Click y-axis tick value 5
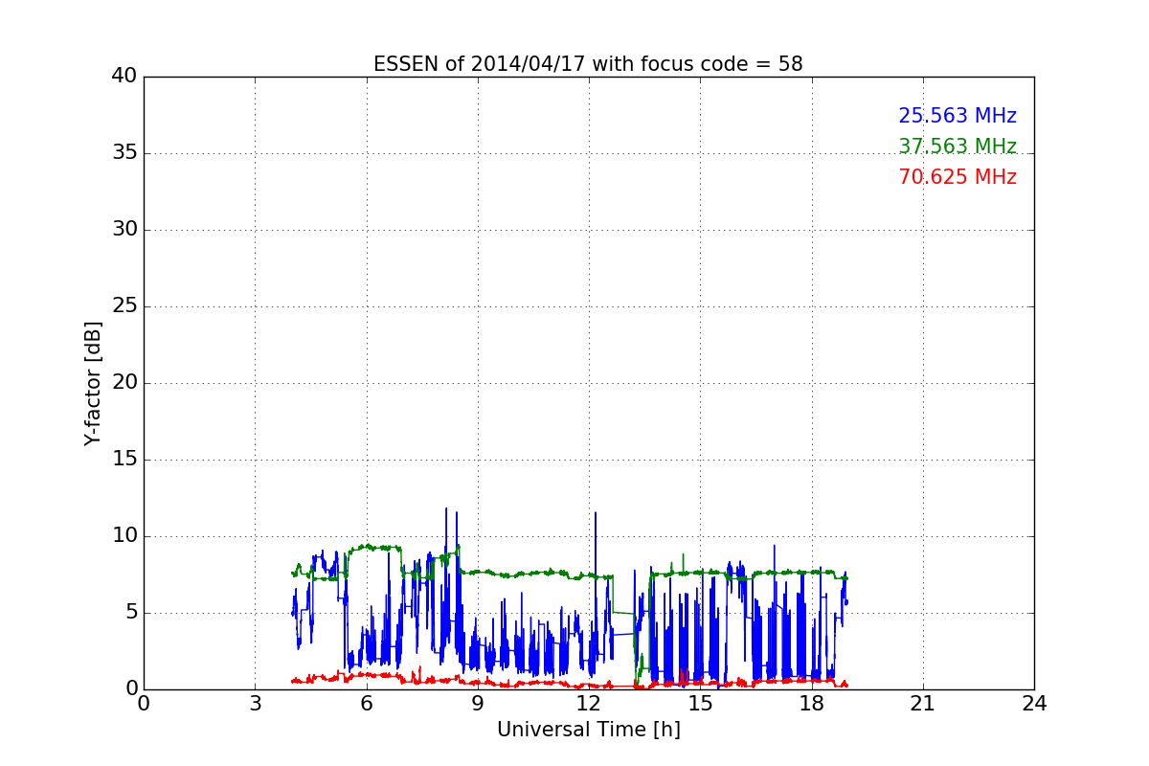This screenshot has width=1149, height=766. (x=130, y=613)
